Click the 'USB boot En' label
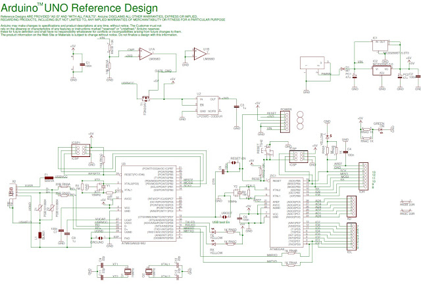Image resolution: width=421 pixels, height=287 pixels. pyautogui.click(x=221, y=222)
